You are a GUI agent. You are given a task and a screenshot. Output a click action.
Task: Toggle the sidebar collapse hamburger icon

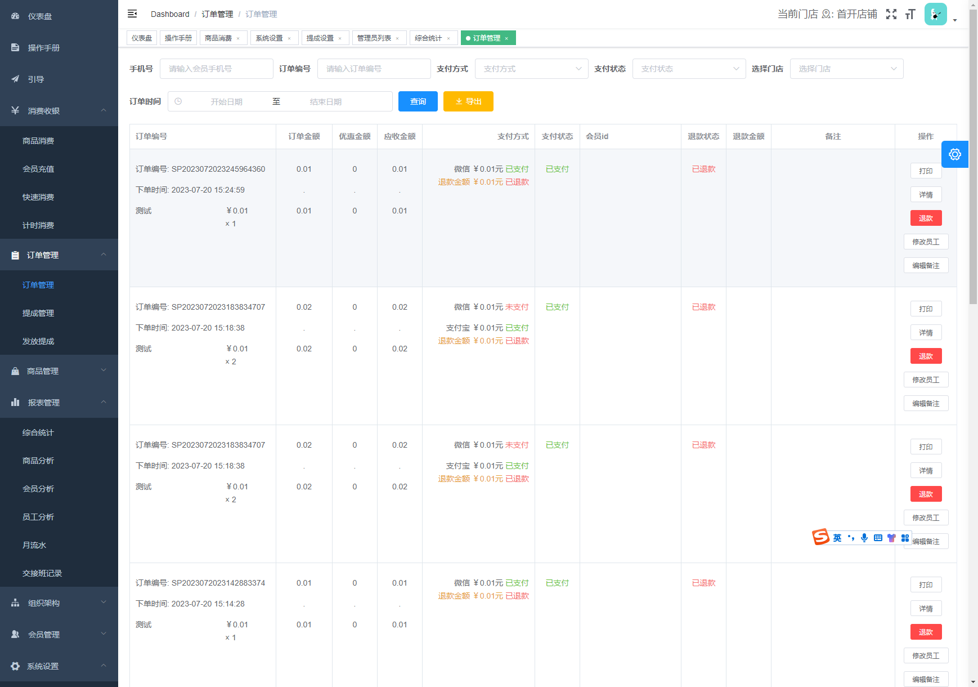132,14
